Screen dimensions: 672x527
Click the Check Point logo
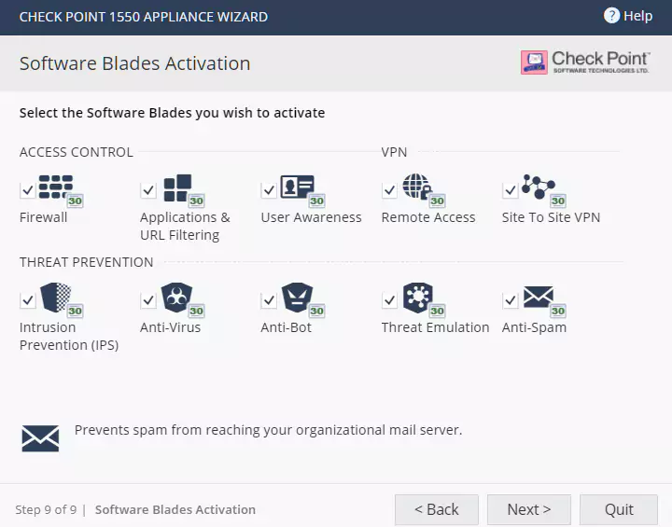pos(585,62)
